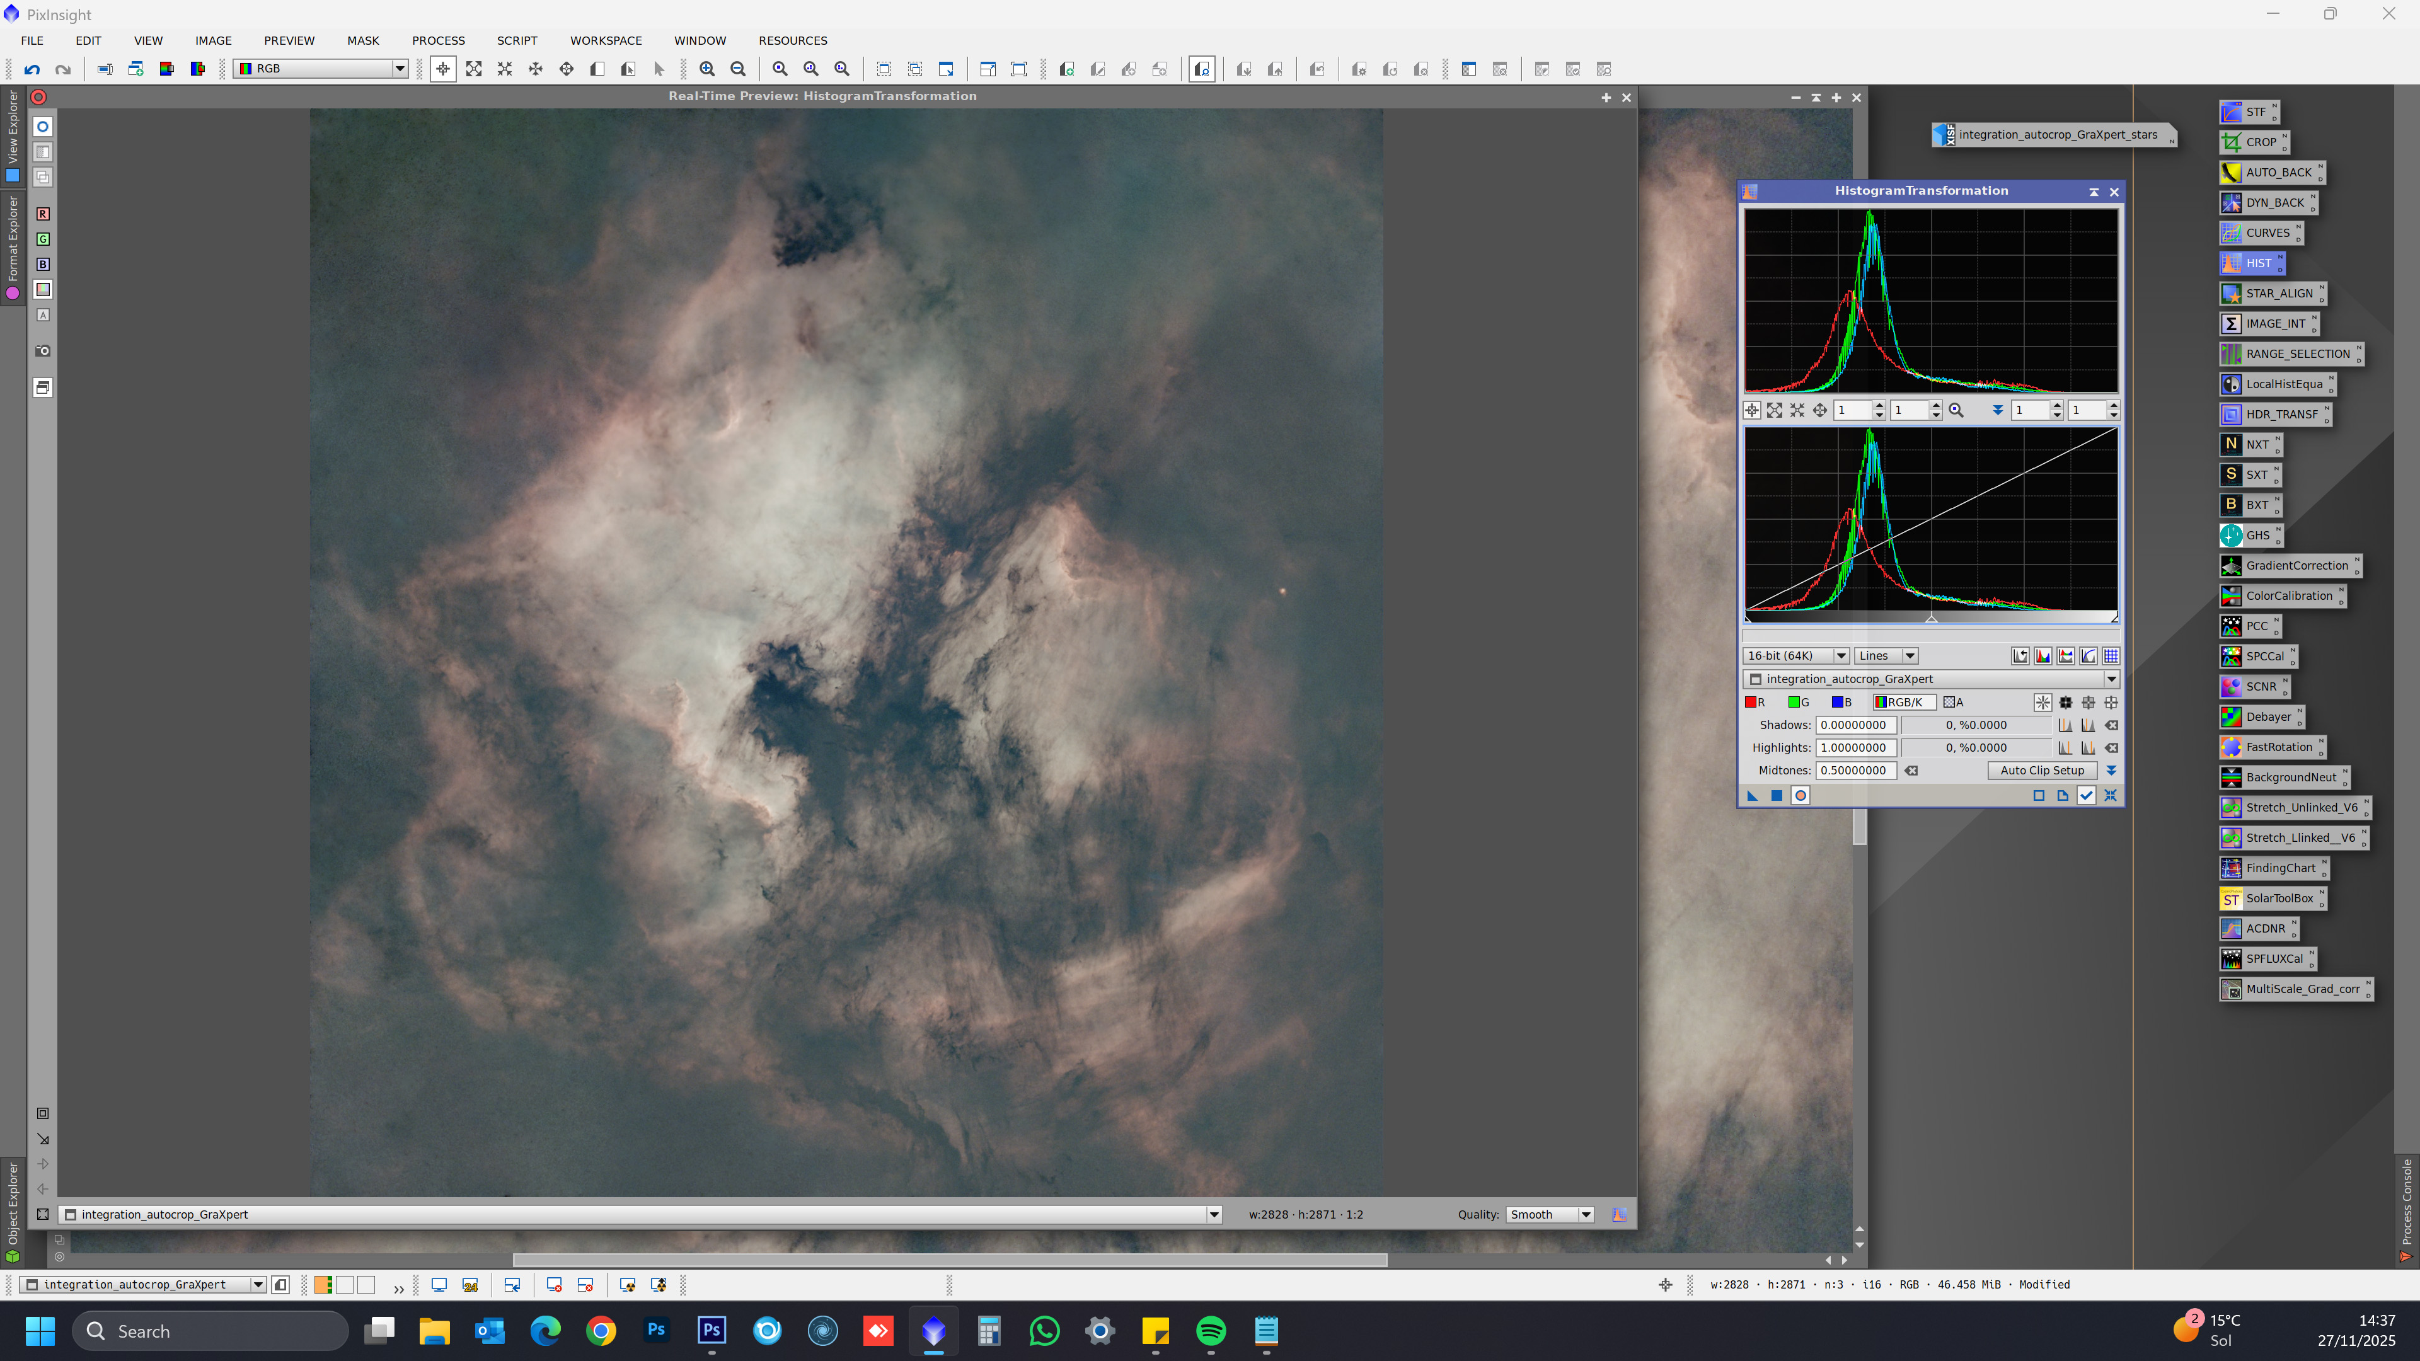This screenshot has width=2420, height=1361.
Task: Reset midtones balance with the clear icon
Action: point(1911,770)
